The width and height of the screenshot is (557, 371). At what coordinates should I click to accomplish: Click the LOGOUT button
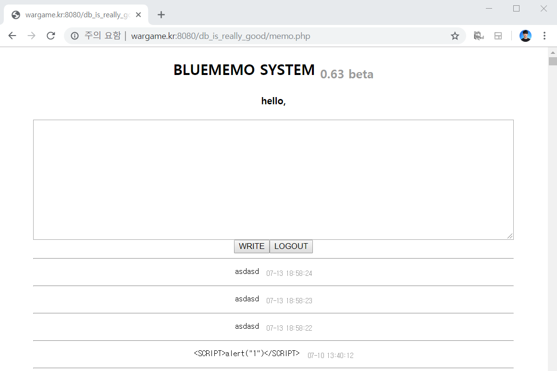point(291,246)
